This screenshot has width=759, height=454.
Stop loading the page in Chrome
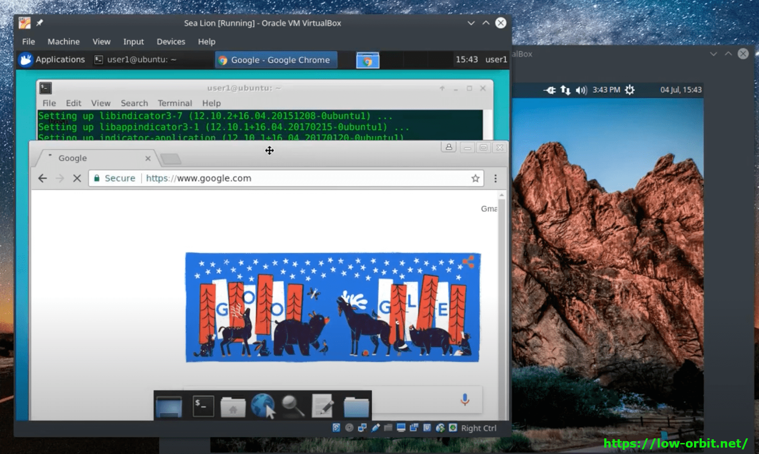point(77,178)
